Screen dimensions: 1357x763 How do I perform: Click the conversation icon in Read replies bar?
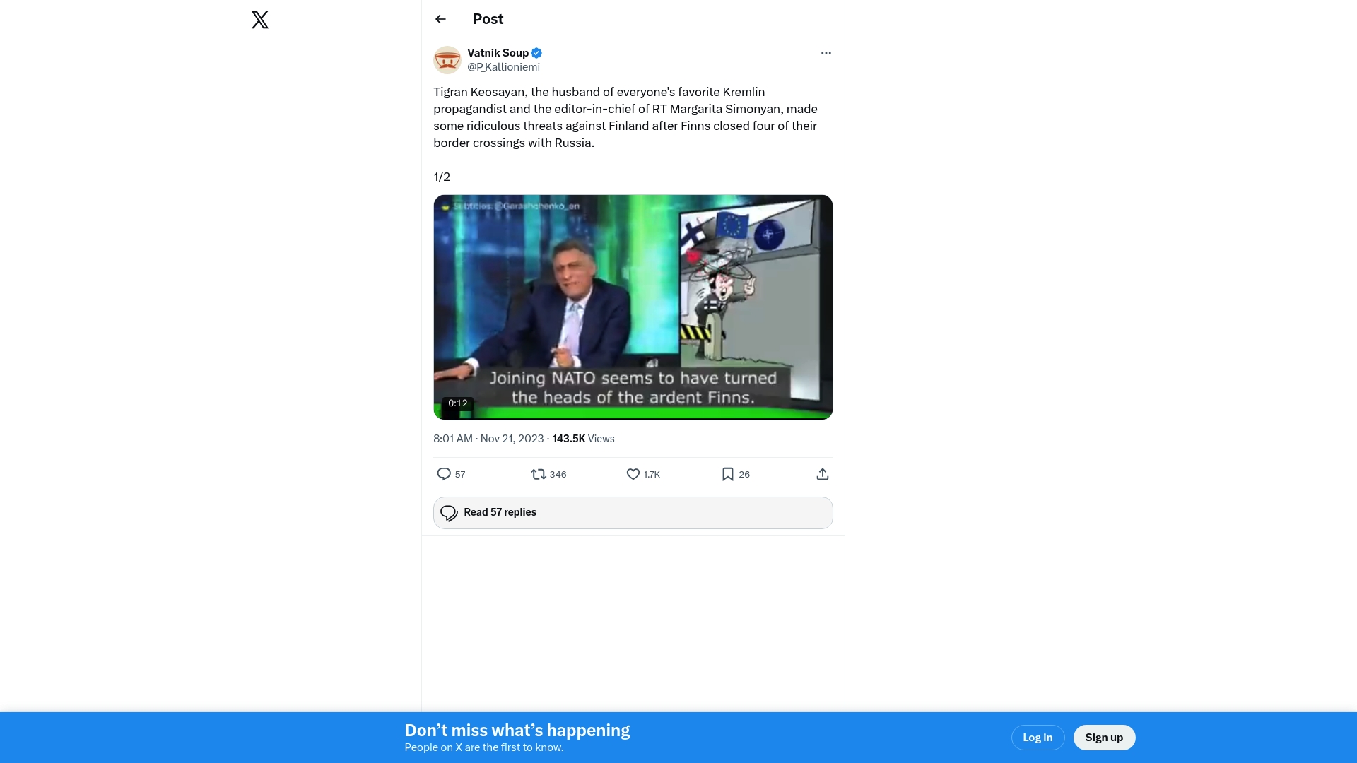pos(449,513)
